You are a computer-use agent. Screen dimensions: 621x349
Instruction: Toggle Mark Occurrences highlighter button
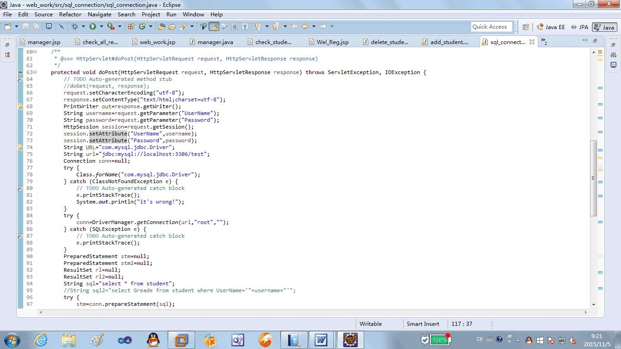[214, 27]
